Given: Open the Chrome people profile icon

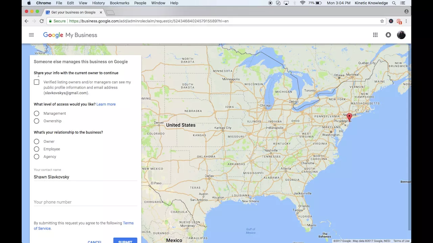Looking at the screenshot, I should pyautogui.click(x=406, y=11).
